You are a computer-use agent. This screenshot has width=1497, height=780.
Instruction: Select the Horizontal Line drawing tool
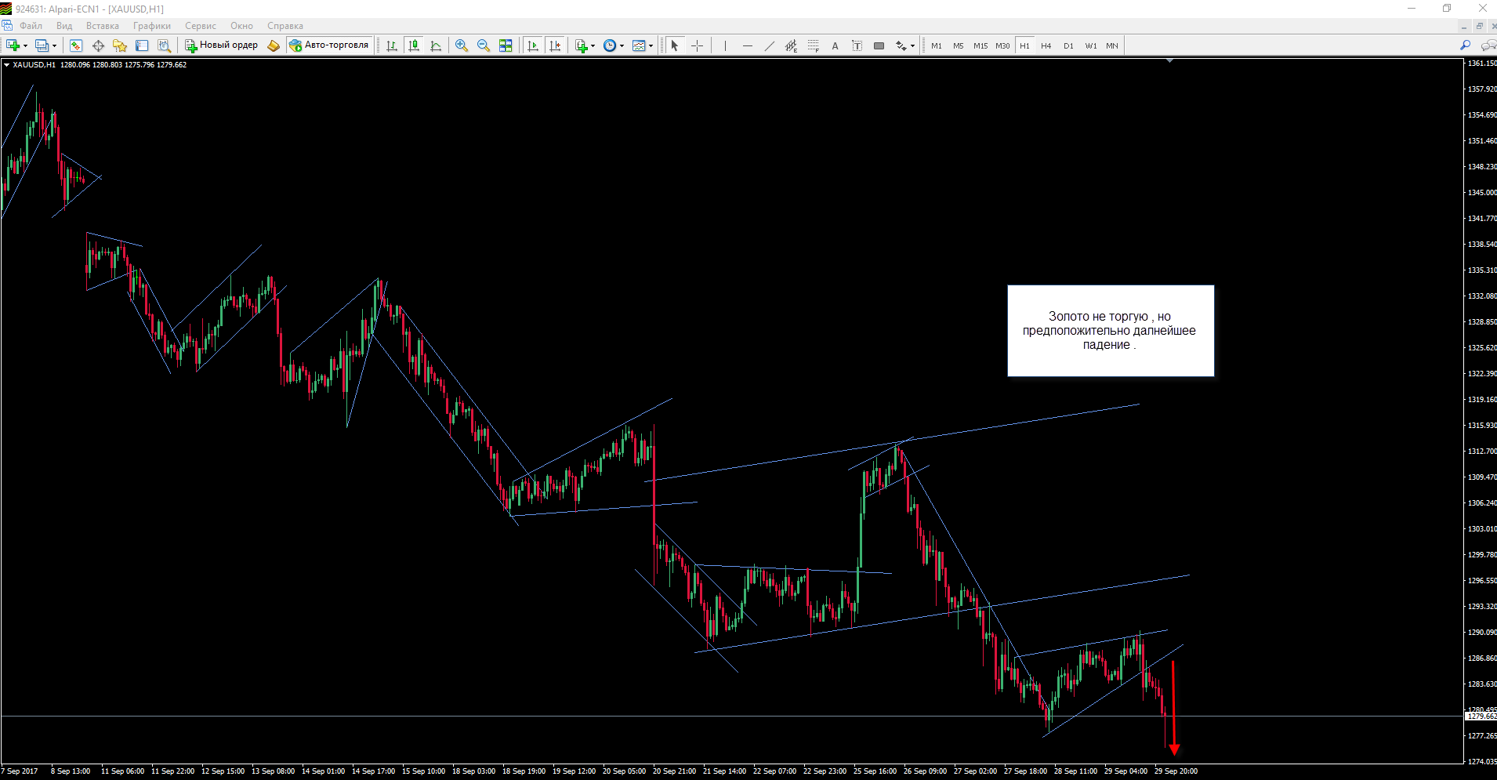[747, 45]
